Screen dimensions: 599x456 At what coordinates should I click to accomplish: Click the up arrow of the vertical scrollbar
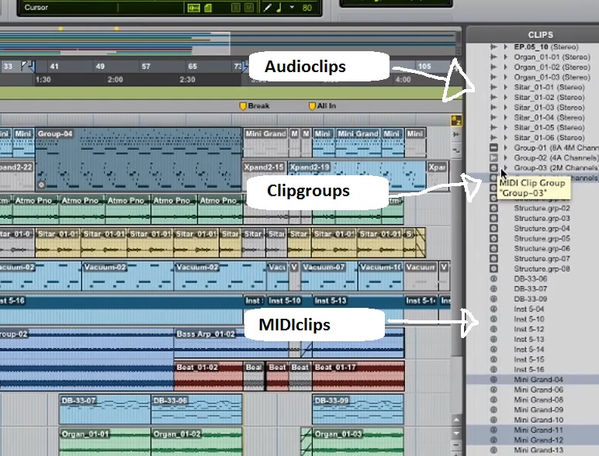click(456, 420)
